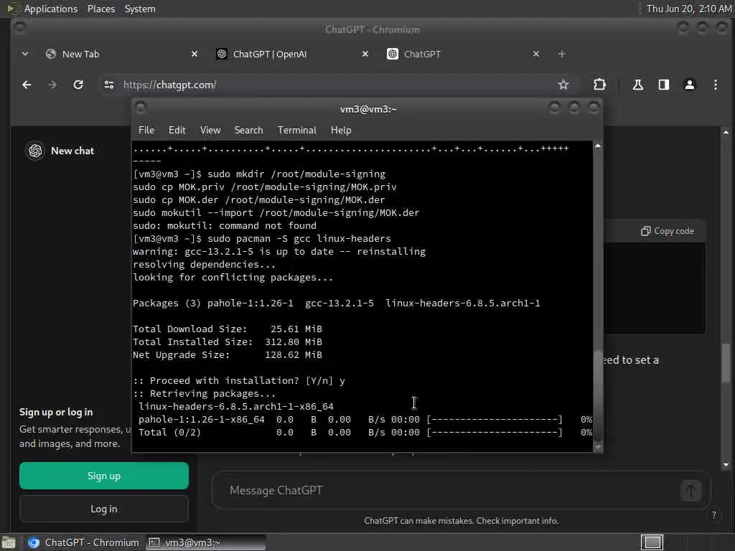Screen dimensions: 735x551
Task: Open the System menu in top panel
Action: (140, 9)
